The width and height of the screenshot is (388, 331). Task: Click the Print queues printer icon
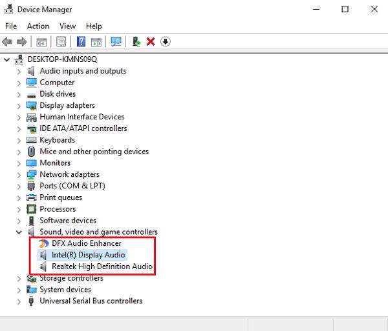(32, 197)
